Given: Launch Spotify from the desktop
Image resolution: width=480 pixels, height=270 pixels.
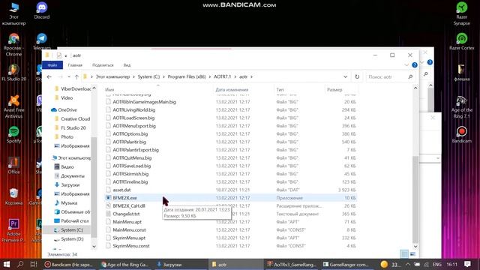Looking at the screenshot, I should pos(13,135).
